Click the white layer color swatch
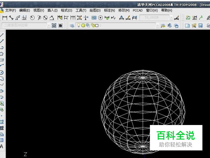The height and width of the screenshot is (158, 210). click(97, 26)
